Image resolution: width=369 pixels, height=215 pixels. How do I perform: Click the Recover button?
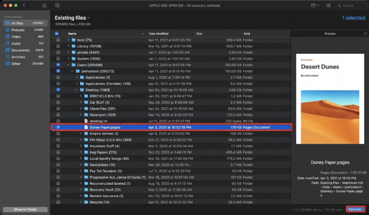(355, 209)
